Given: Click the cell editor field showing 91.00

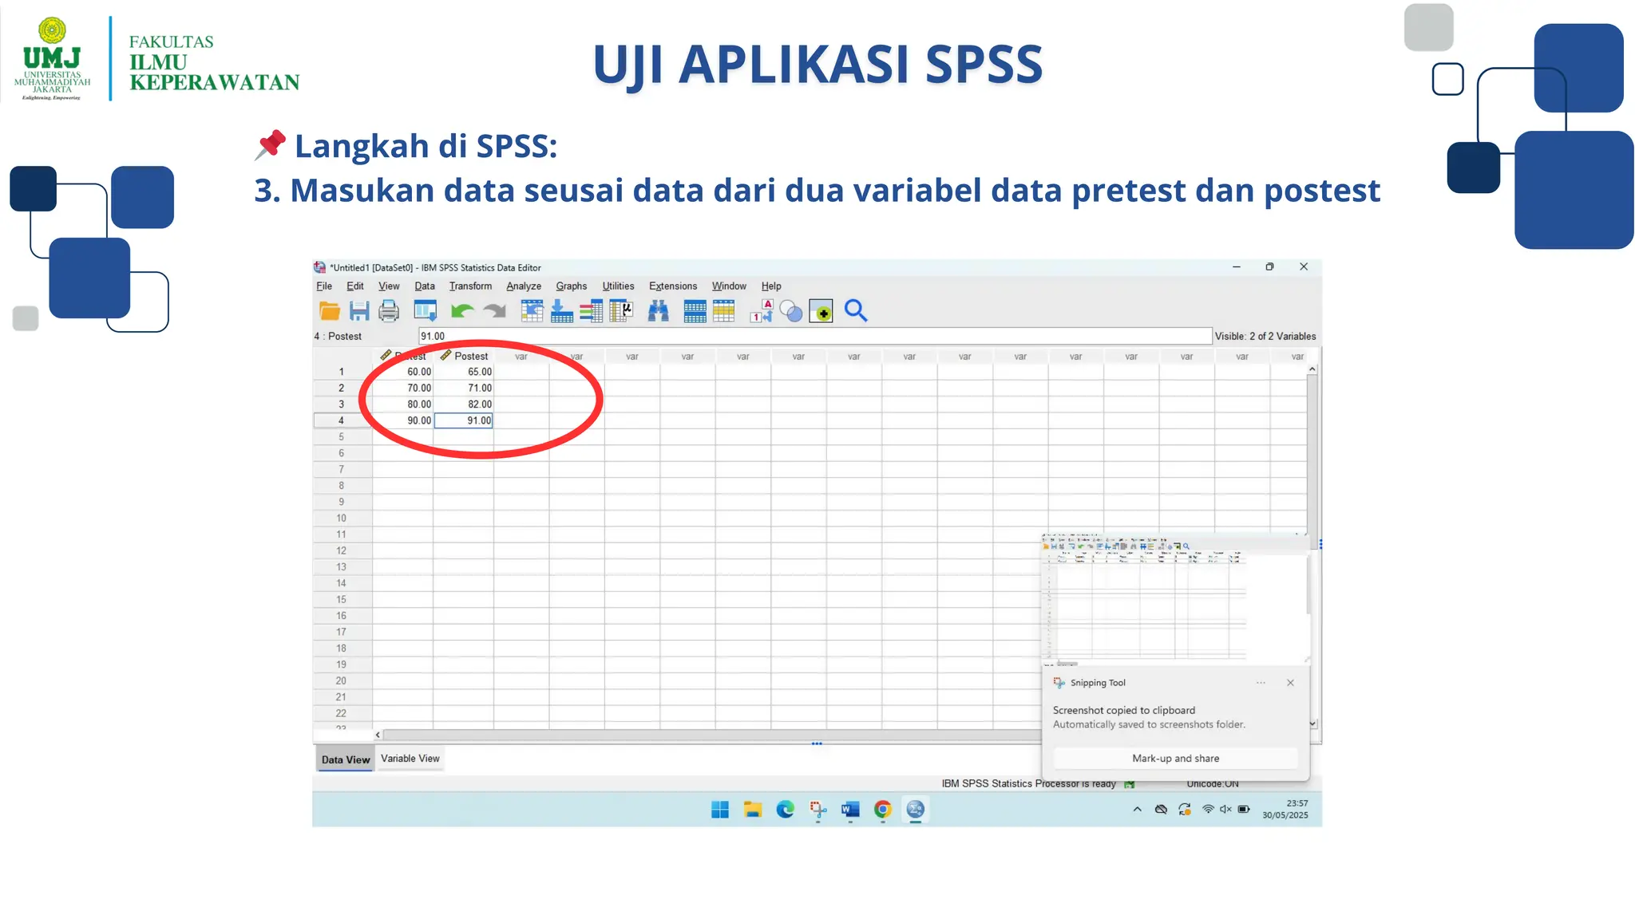Looking at the screenshot, I should [815, 337].
